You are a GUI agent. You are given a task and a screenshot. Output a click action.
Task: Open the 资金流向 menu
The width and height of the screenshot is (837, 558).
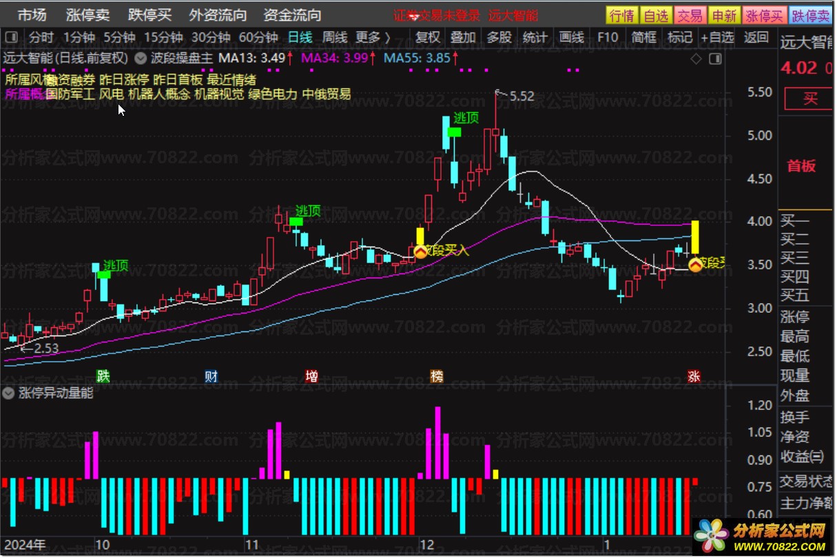point(293,15)
